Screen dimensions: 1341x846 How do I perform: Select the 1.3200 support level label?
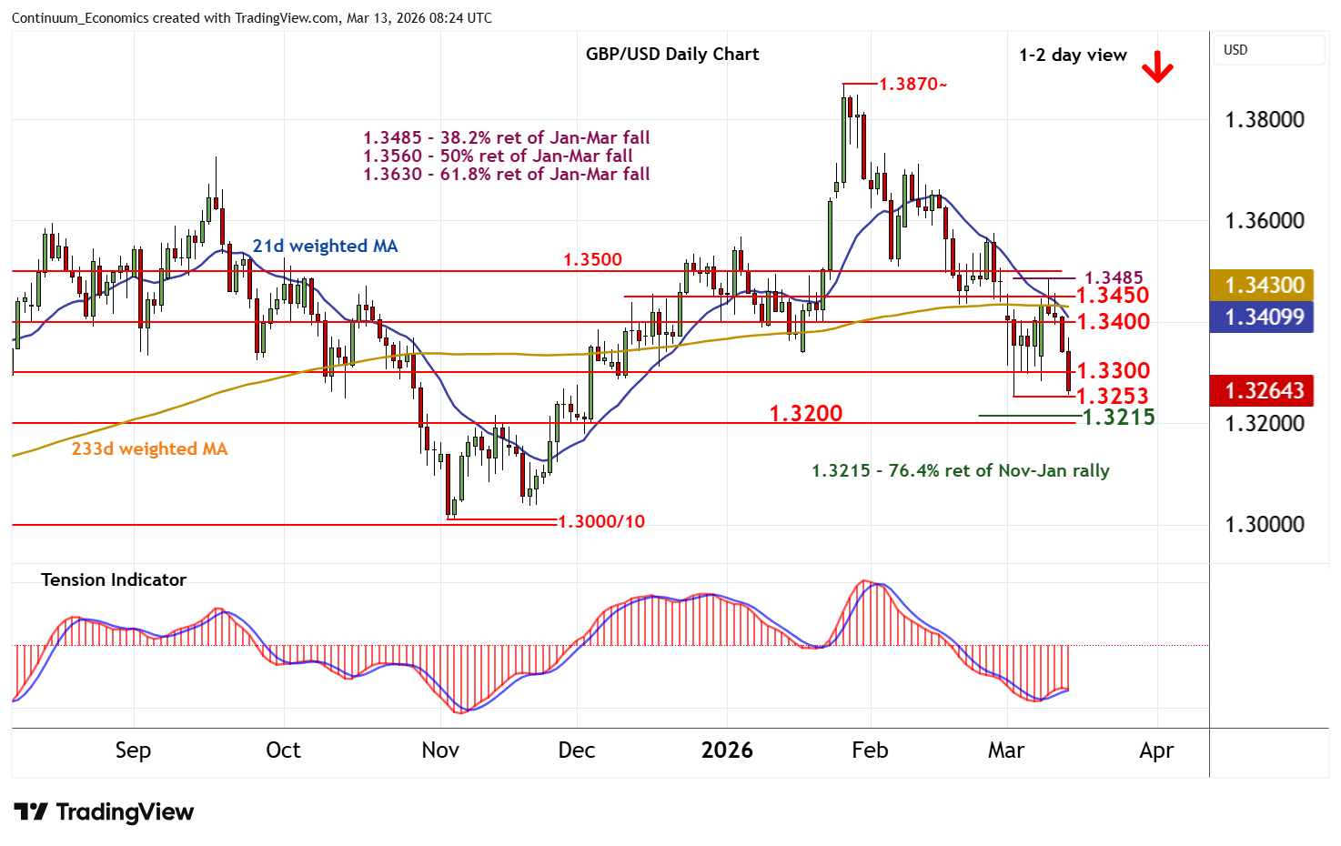805,413
